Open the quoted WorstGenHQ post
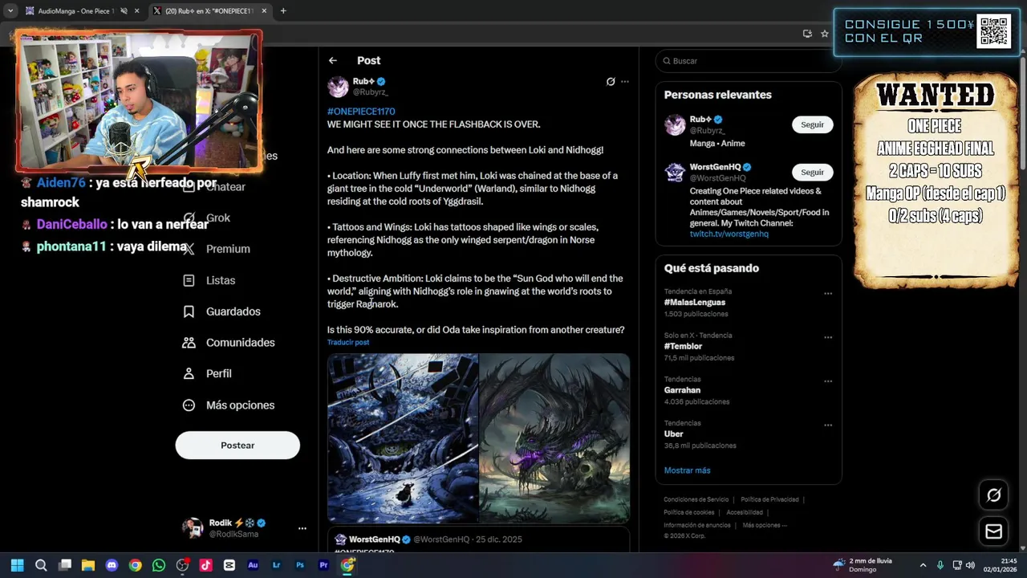1027x578 pixels. (x=478, y=540)
